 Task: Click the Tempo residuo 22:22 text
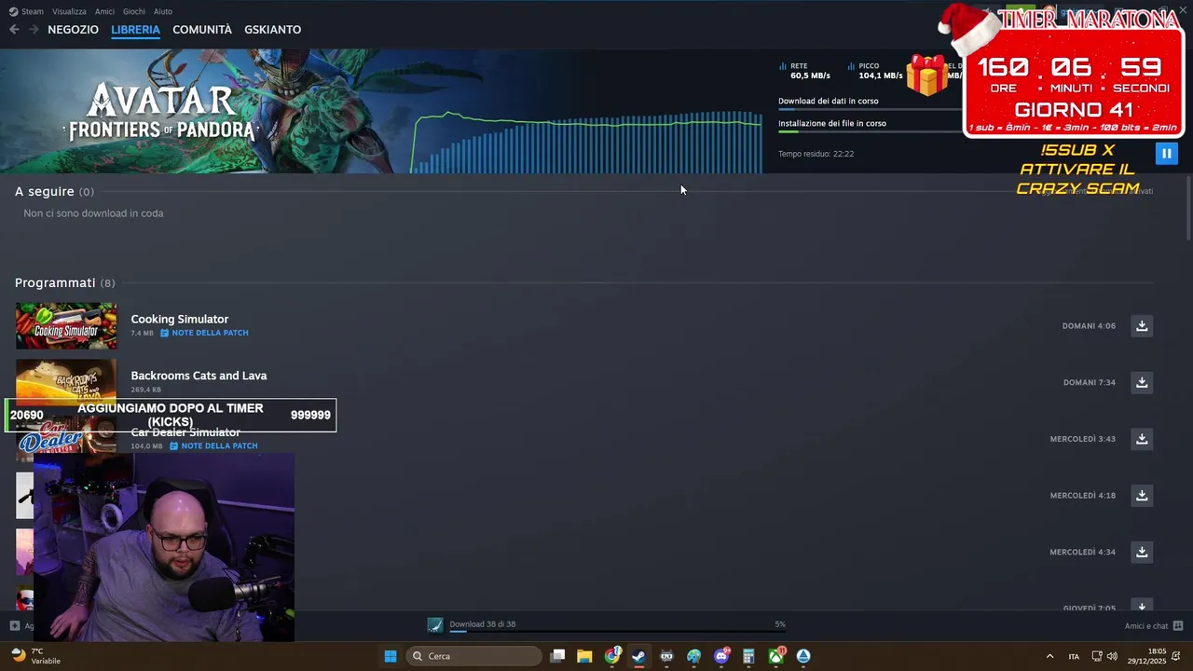pyautogui.click(x=816, y=154)
